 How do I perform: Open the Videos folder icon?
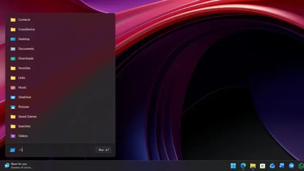pos(13,136)
